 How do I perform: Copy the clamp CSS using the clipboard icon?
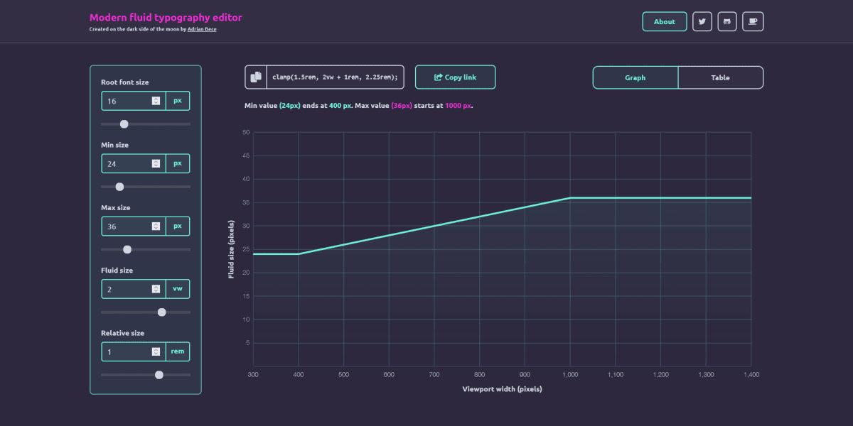click(x=256, y=77)
